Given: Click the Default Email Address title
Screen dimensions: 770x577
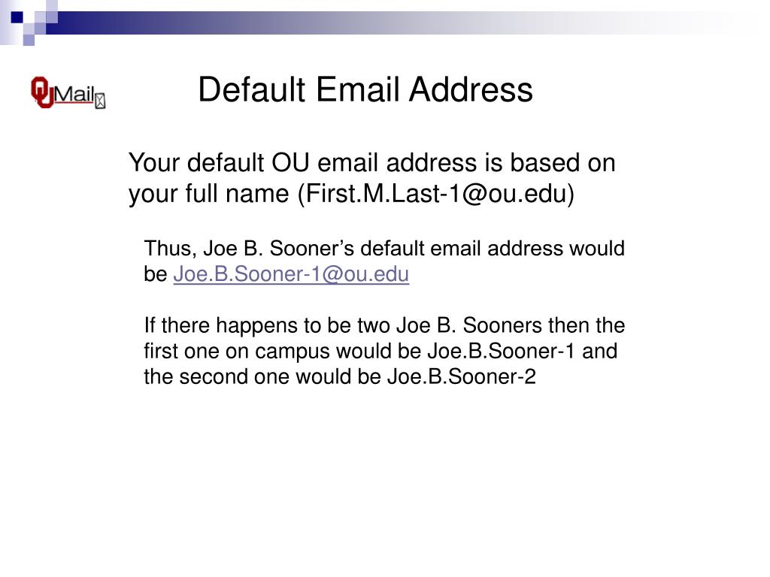Looking at the screenshot, I should 365,89.
